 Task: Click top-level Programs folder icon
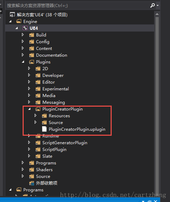pos(19,190)
